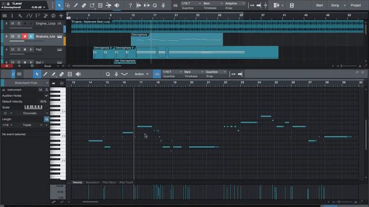Toggle the IQ input quantize button in the top toolbar
This screenshot has height=207, width=369.
tap(175, 5)
